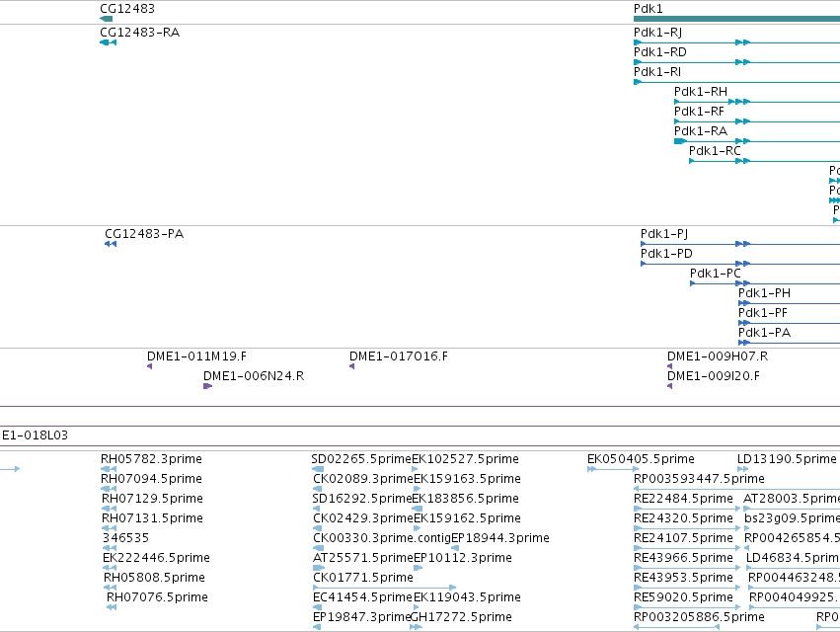Screen dimensions: 840x632
Task: Open the E1-018L03 BAC label
Action: 35,435
